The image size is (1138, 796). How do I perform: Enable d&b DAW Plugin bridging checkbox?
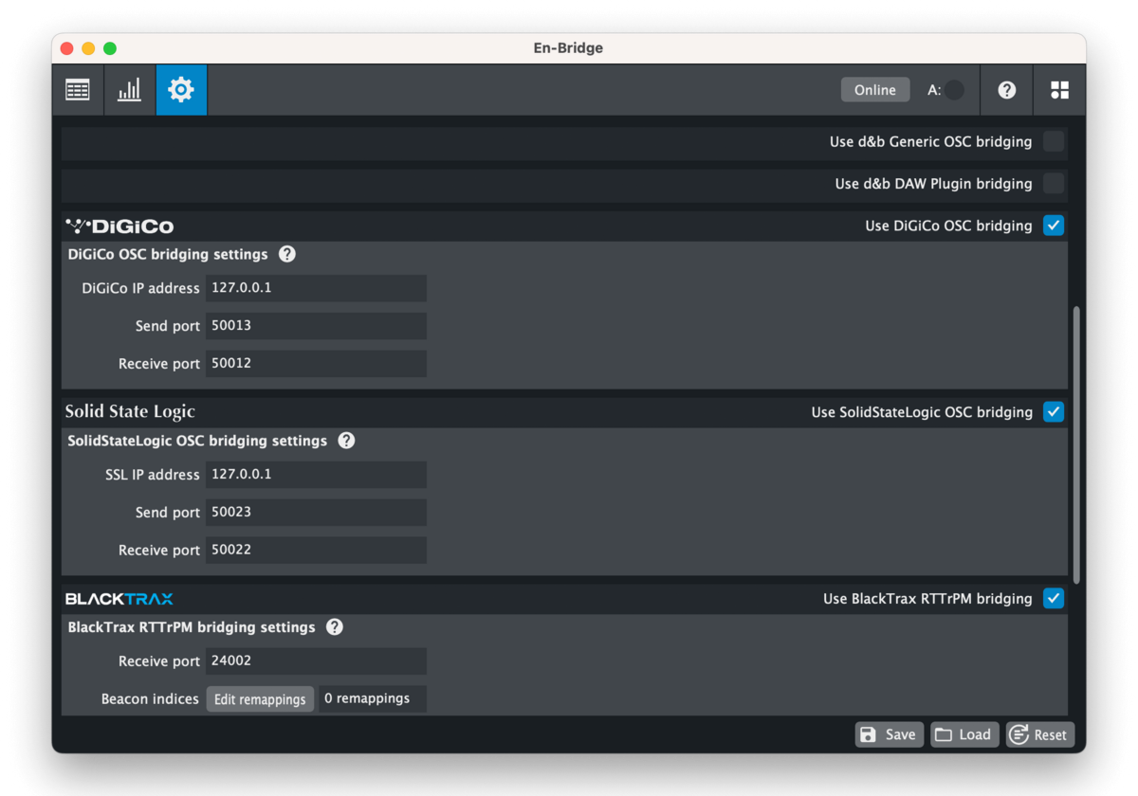click(1053, 184)
